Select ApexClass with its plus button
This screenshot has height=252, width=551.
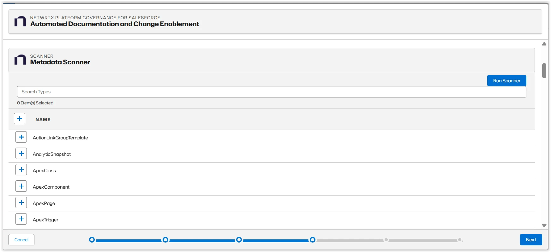[21, 170]
